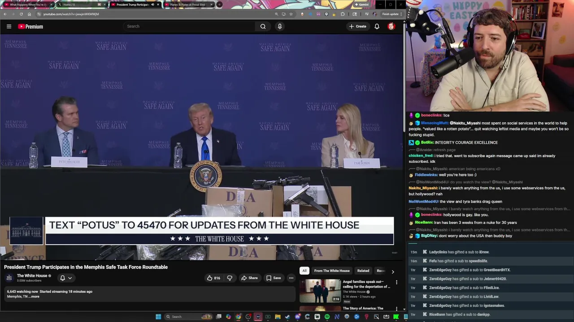Submit search with magnifier button

[263, 26]
